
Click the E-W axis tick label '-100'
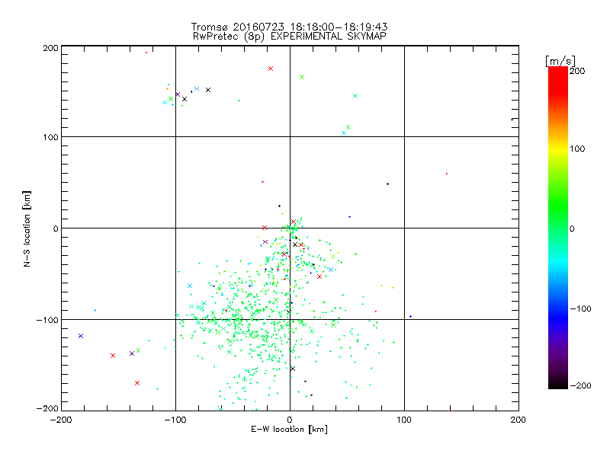pyautogui.click(x=175, y=420)
